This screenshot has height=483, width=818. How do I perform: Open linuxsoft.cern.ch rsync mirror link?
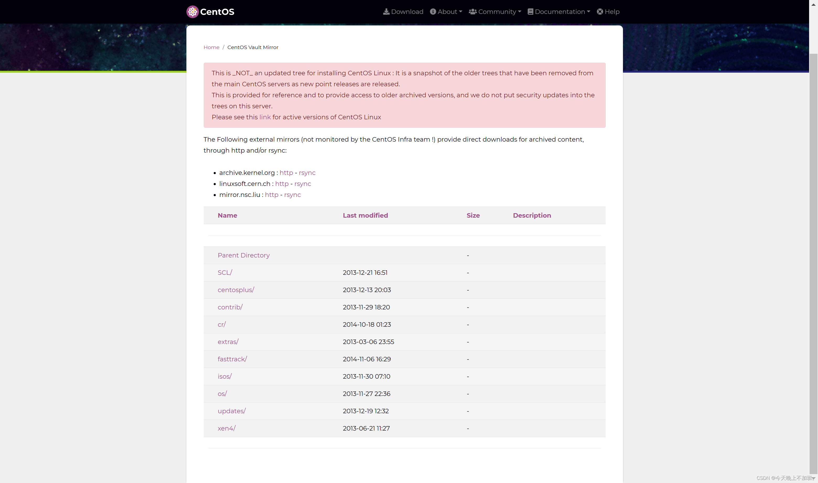302,184
